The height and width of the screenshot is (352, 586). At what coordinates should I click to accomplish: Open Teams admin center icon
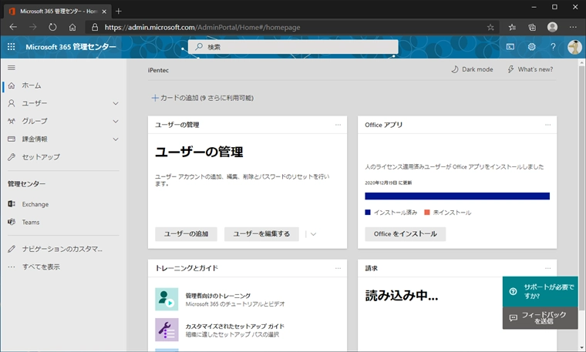[12, 222]
